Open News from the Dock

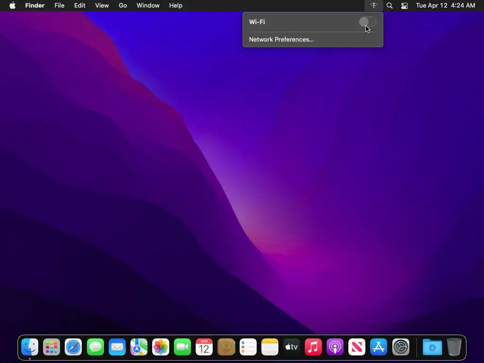tap(357, 347)
